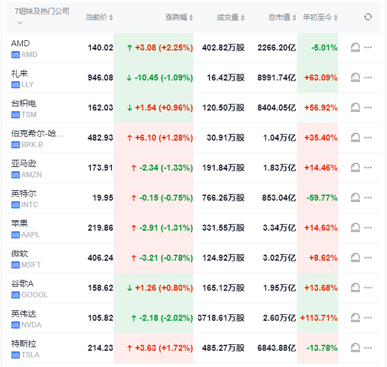Click the TSLA ticker symbol

[x=31, y=355]
